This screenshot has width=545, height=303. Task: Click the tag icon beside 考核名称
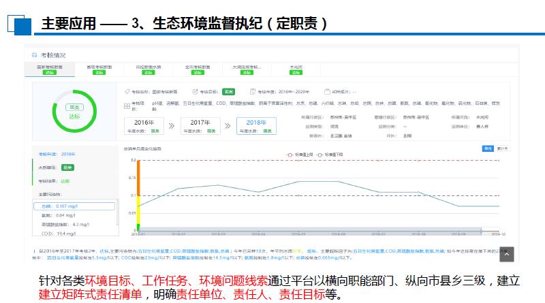127,91
